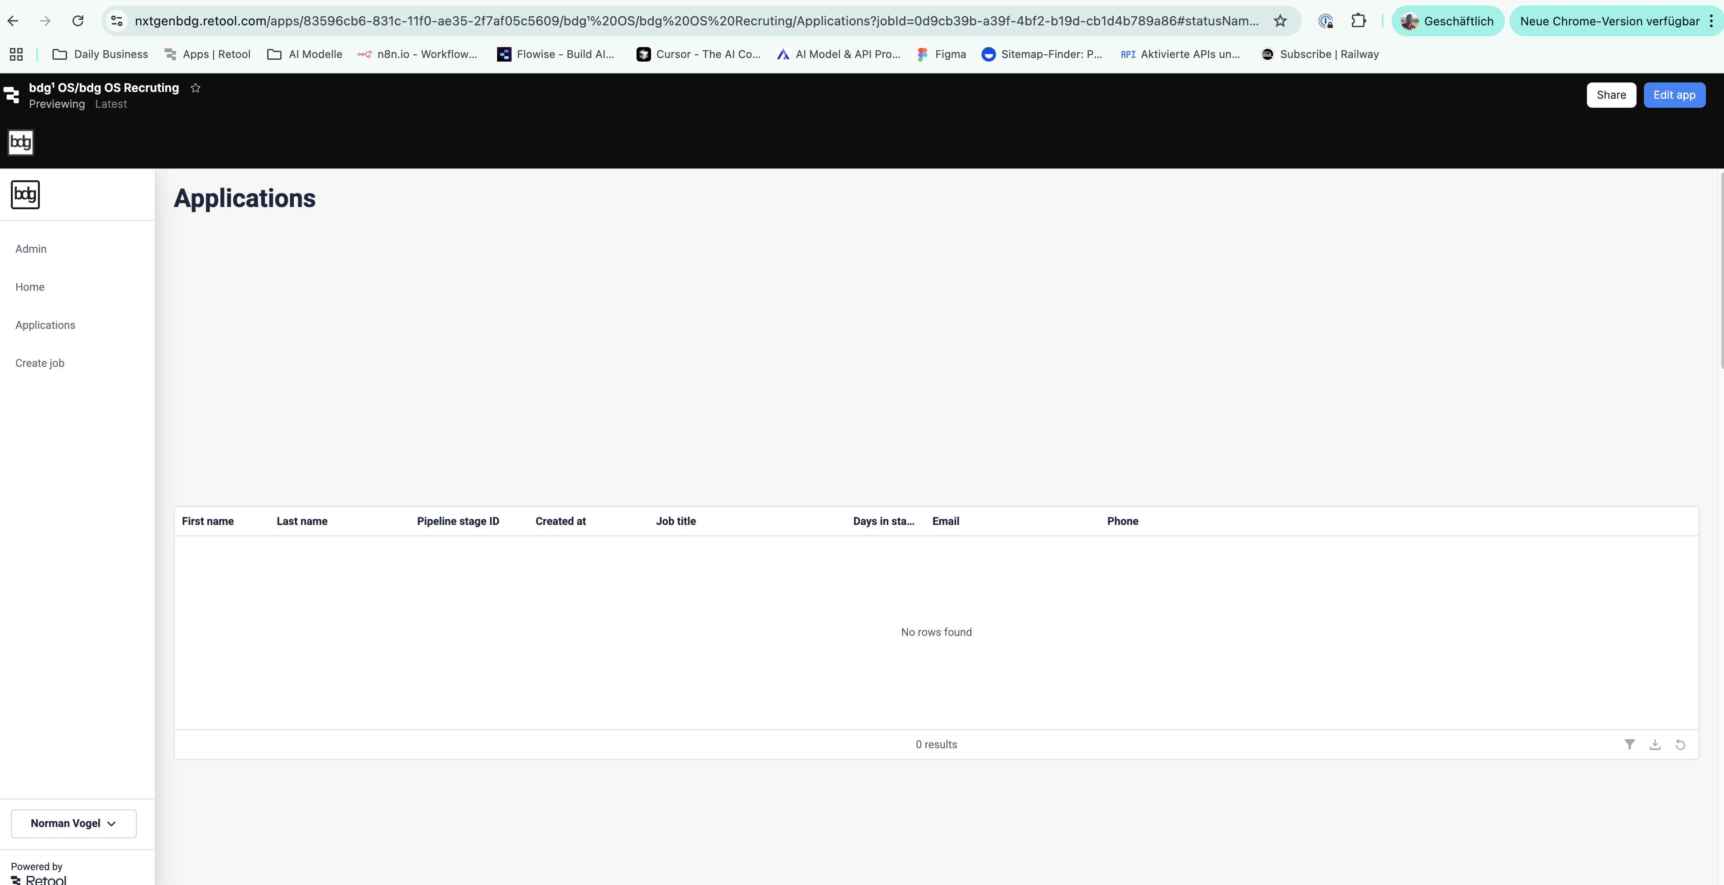Click the bdg logo in sidebar
The image size is (1724, 885).
click(25, 195)
